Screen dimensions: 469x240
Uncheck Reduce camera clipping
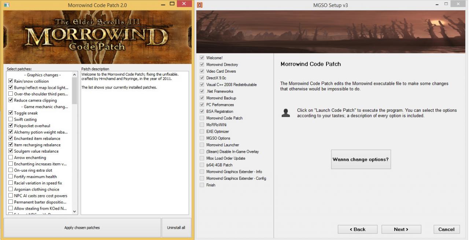(11, 100)
